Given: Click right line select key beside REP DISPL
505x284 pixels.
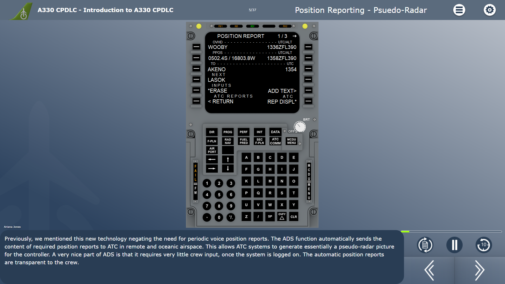Looking at the screenshot, I should 308,101.
